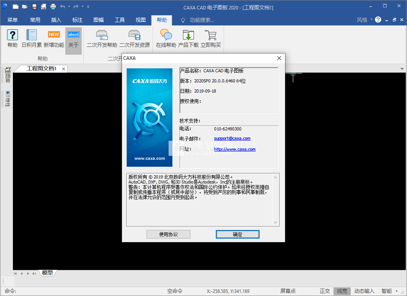Toggle 动态输入 in status bar
This screenshot has width=407, height=296.
pos(364,291)
